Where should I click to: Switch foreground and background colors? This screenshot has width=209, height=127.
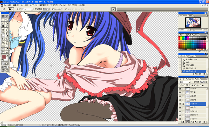pyautogui.click(x=7, y=55)
